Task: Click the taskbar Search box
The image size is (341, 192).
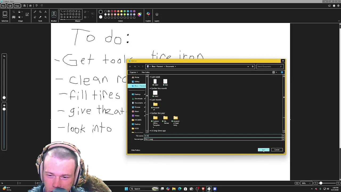Action: 144,189
